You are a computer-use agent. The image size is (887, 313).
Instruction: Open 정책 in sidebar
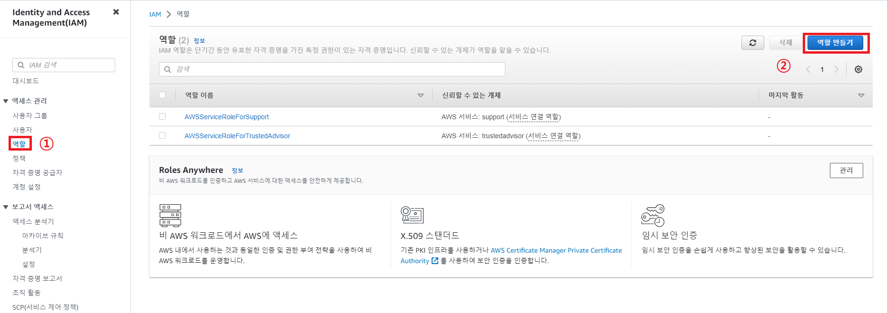coord(19,158)
